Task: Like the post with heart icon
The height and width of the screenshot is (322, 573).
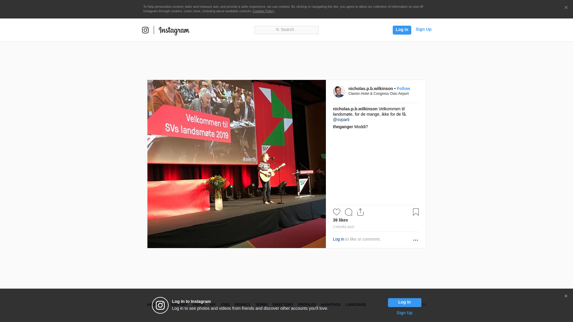Action: click(x=336, y=212)
